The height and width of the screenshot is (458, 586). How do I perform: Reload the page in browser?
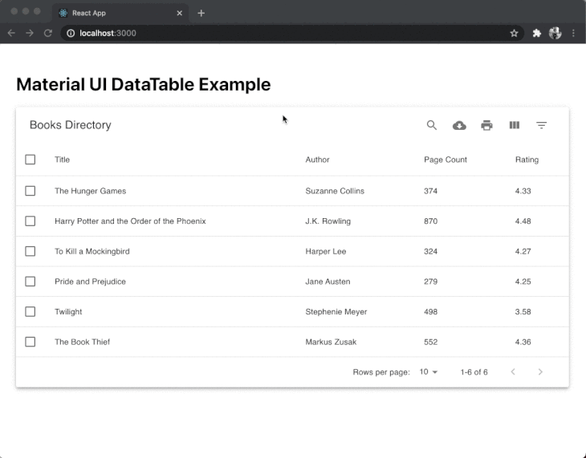[48, 33]
